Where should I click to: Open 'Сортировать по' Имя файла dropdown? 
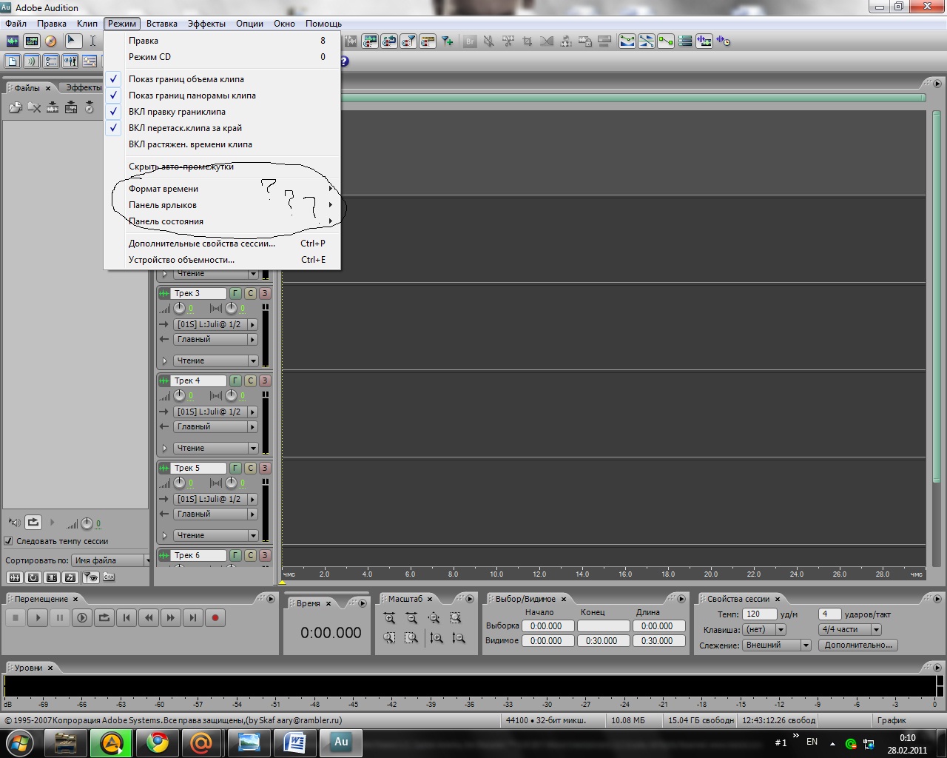click(x=109, y=560)
